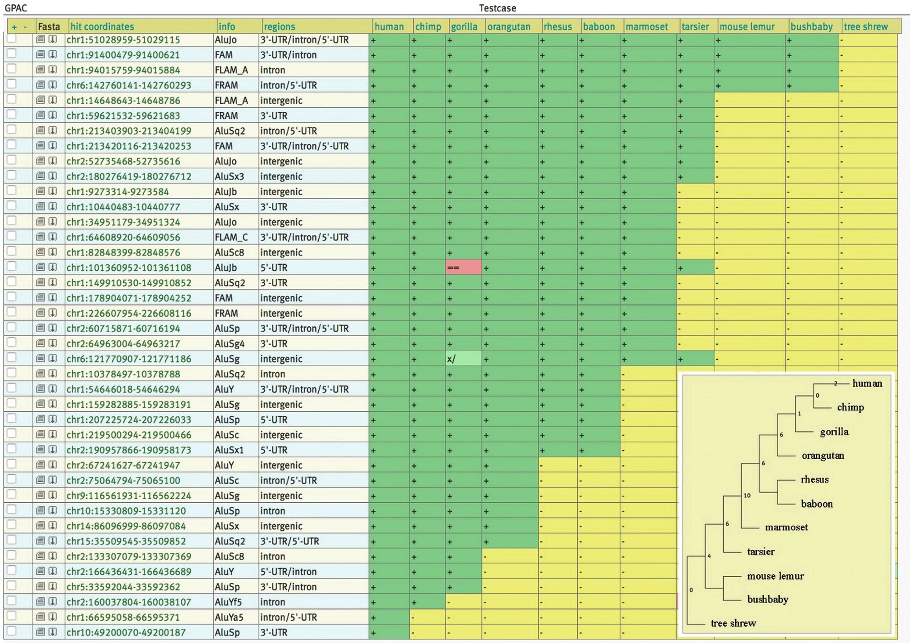View Fasta sequence for chr6:142760141-142760293

pyautogui.click(x=41, y=85)
